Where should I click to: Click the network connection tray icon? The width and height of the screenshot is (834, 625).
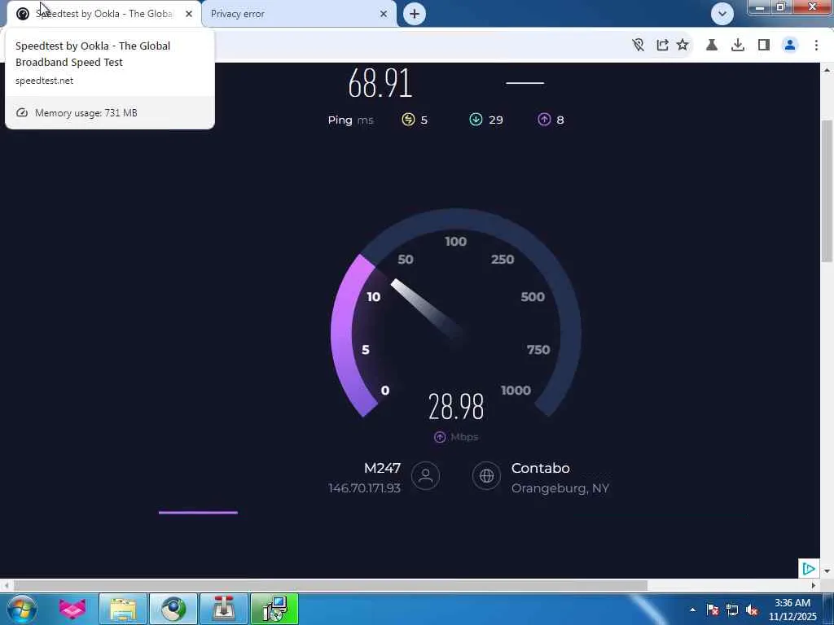732,610
